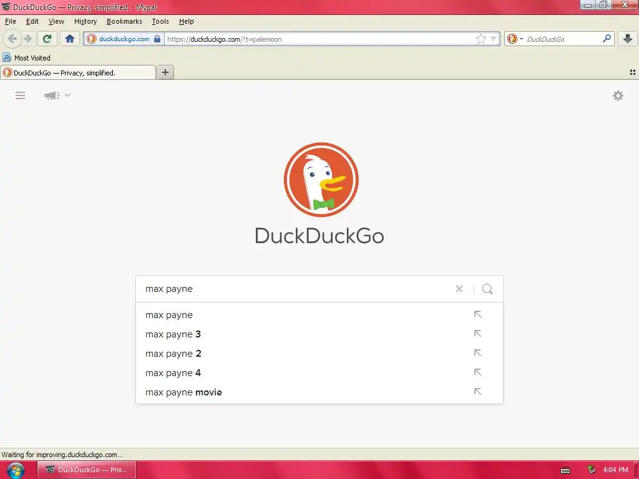Click the system tray icon beside the clock
Viewport: 639px width, 479px height.
(x=592, y=470)
